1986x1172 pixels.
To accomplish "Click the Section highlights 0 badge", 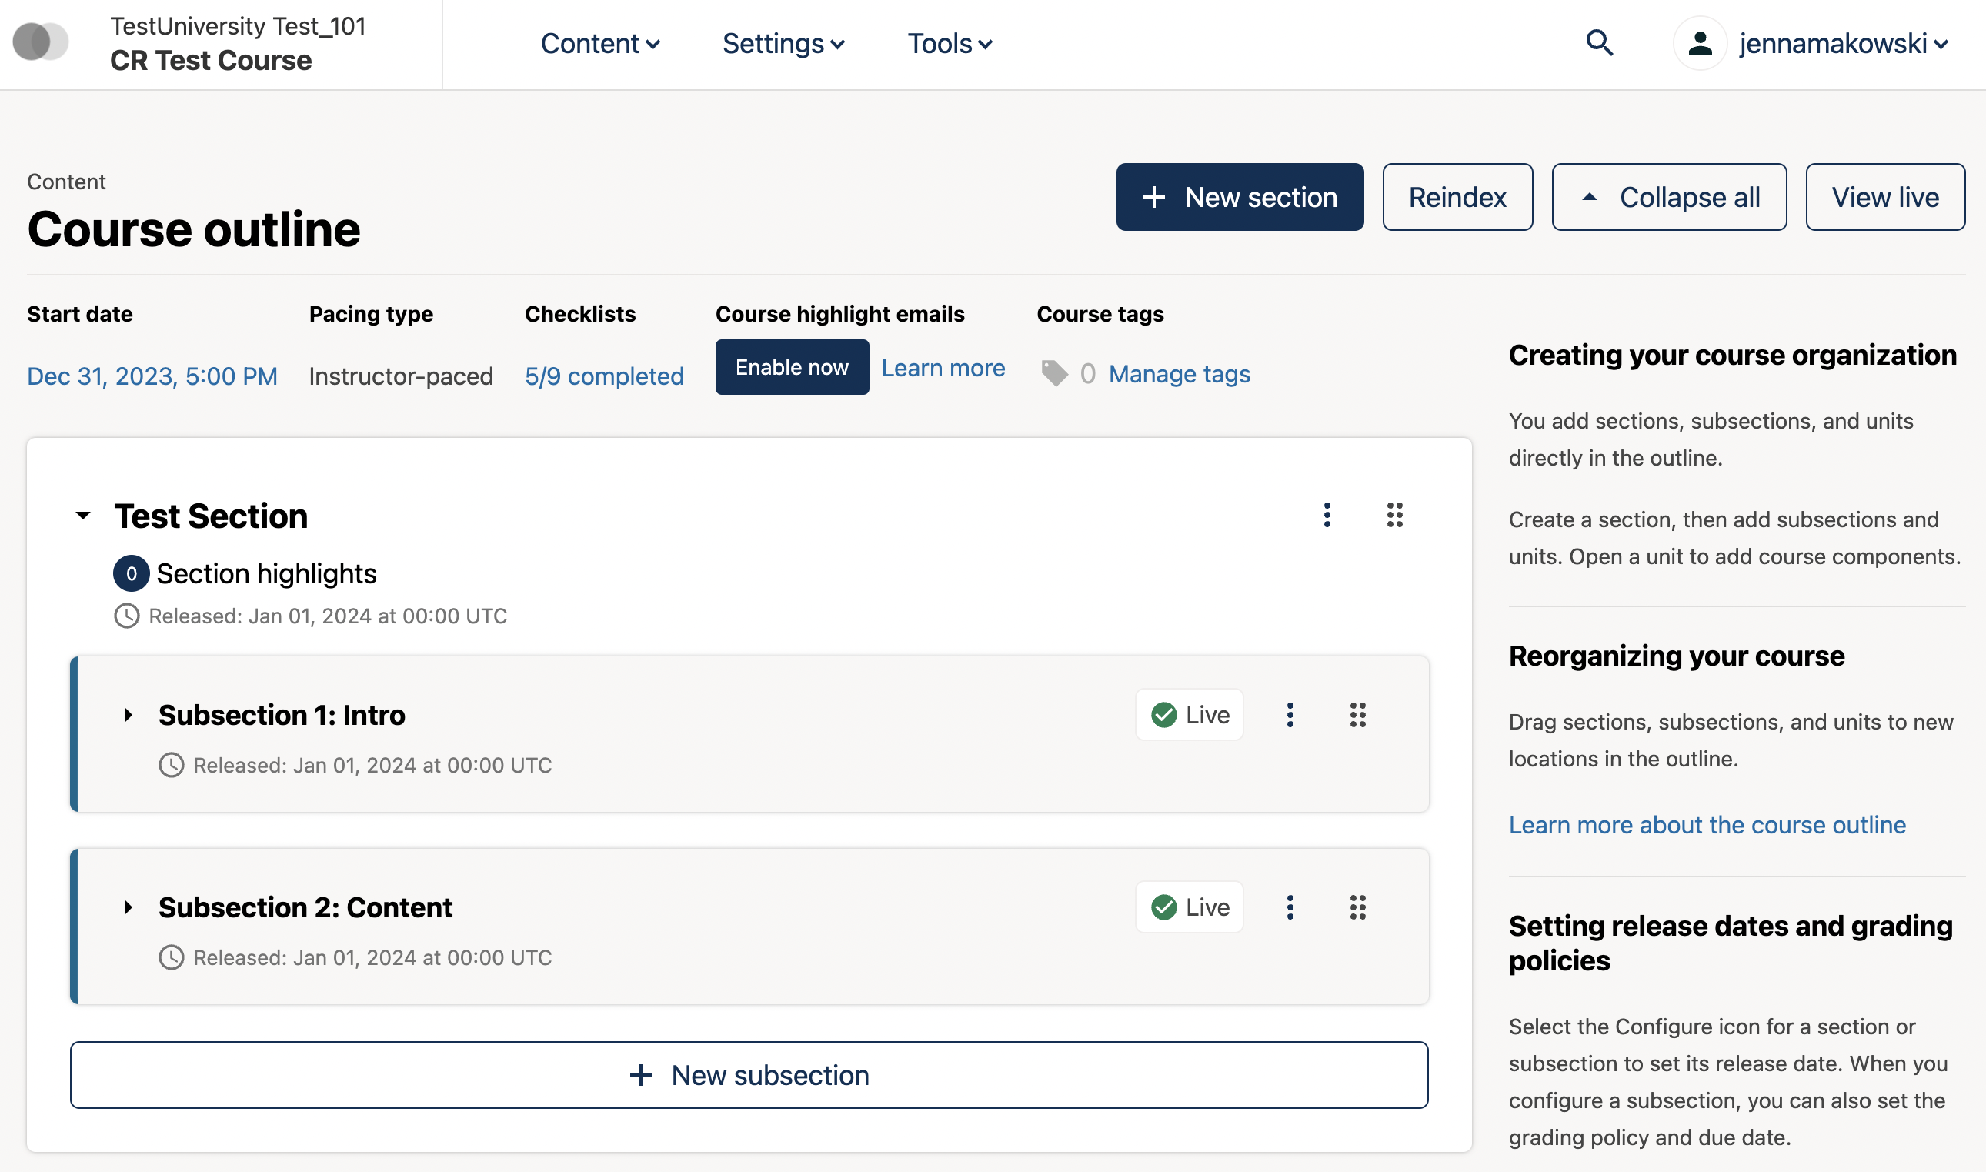I will click(131, 573).
